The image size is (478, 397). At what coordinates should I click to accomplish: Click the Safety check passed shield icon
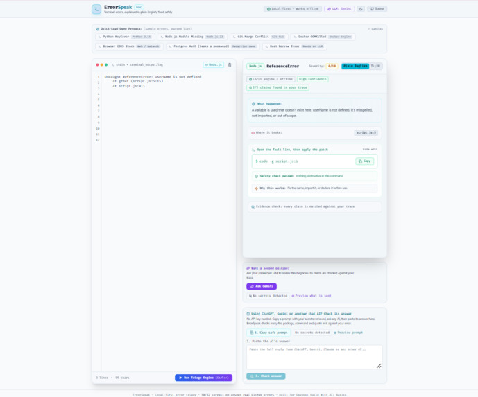tap(257, 176)
